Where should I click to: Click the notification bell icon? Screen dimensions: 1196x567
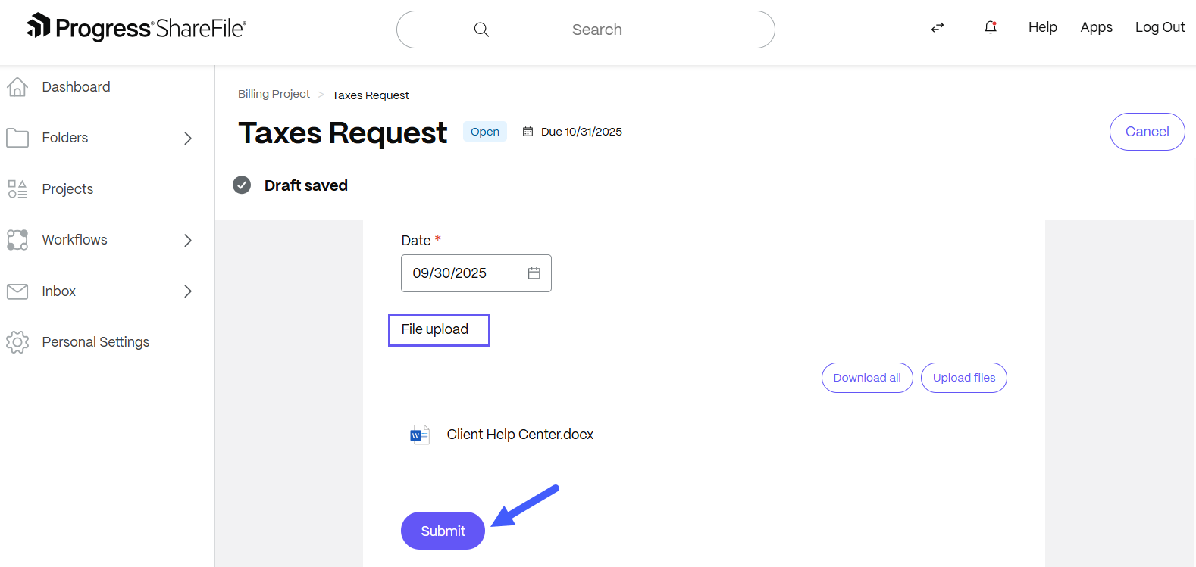coord(990,27)
